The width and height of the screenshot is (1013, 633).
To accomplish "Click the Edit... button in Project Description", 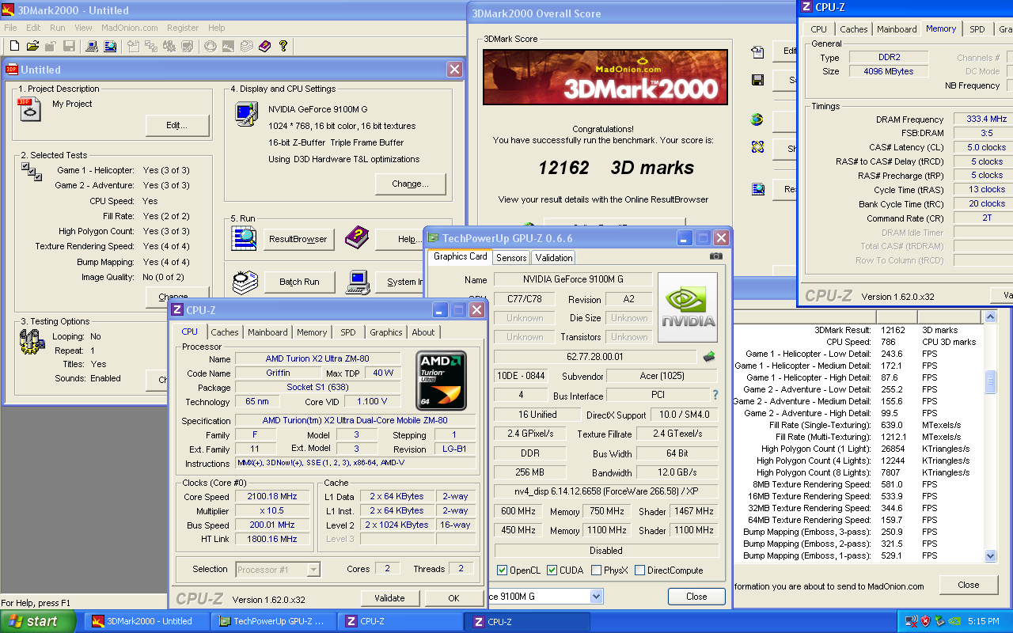I will click(x=177, y=125).
